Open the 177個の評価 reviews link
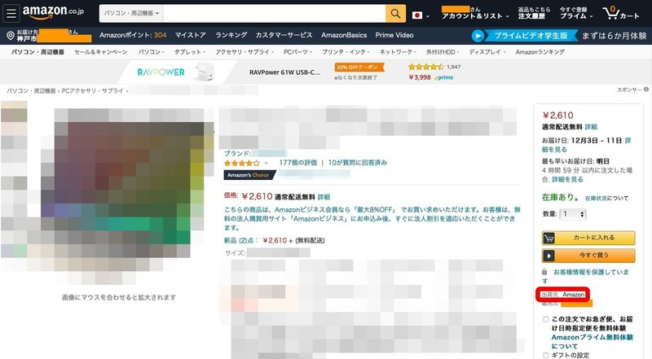This screenshot has height=359, width=652. click(x=297, y=163)
